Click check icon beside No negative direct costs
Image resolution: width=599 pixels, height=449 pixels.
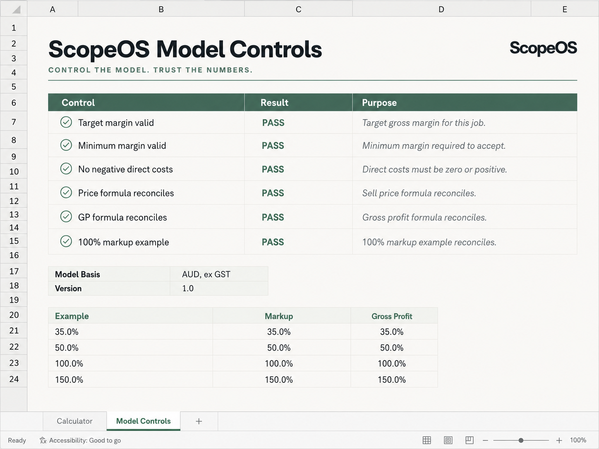click(x=66, y=169)
